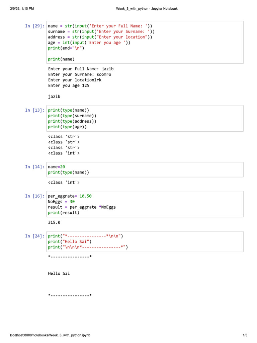Select the per_eggrate calculation code cell
This screenshot has width=257, height=343.
tap(145, 204)
